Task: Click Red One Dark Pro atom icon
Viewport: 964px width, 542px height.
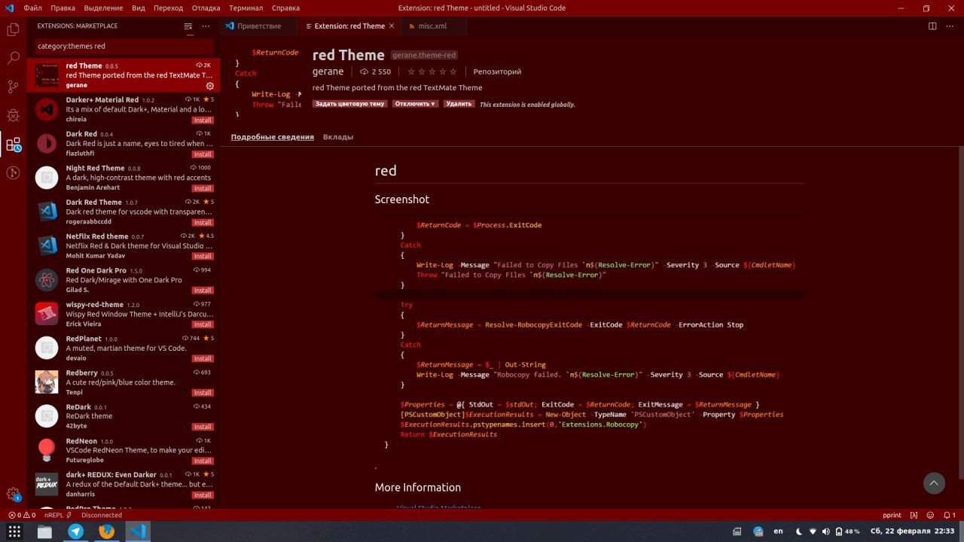Action: [x=47, y=280]
